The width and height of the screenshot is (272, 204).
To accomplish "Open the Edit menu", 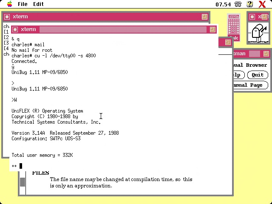I will coord(39,4).
